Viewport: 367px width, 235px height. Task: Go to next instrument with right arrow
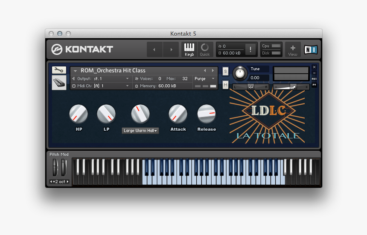pos(171,49)
